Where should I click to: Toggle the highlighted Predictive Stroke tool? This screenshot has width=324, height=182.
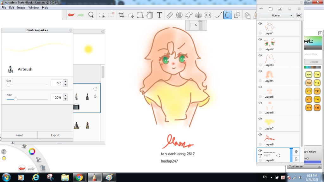(227, 15)
